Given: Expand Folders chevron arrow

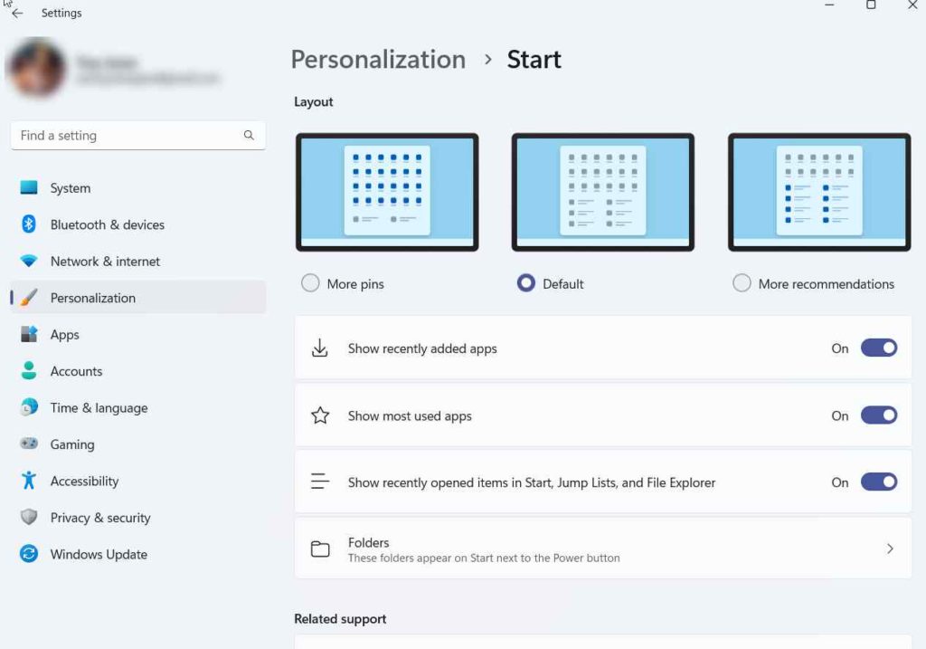Looking at the screenshot, I should [890, 549].
